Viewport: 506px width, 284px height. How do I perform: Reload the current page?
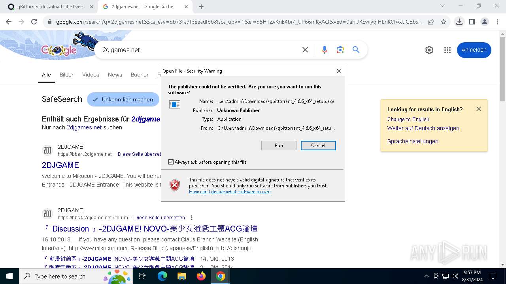34,22
